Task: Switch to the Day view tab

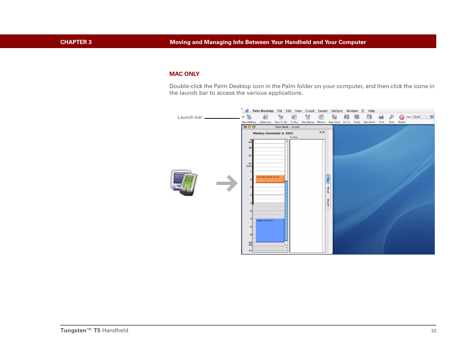Action: point(328,180)
